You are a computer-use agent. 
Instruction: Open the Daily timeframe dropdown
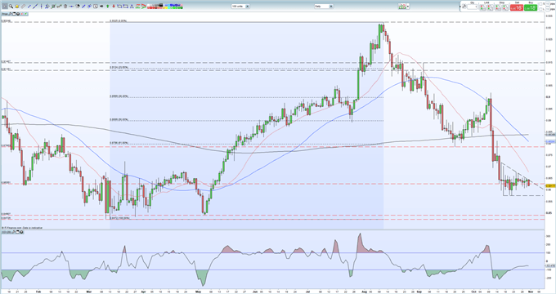(324, 6)
